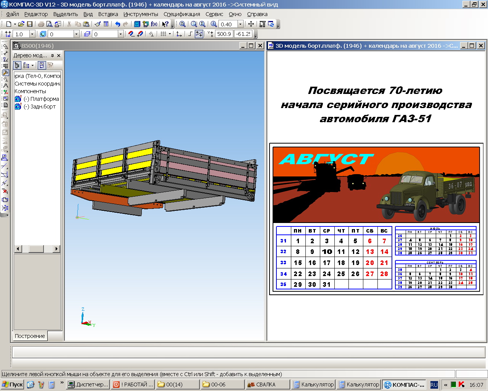This screenshot has width=488, height=391.
Task: Click the X coordinate field showing 500.9
Action: 224,34
